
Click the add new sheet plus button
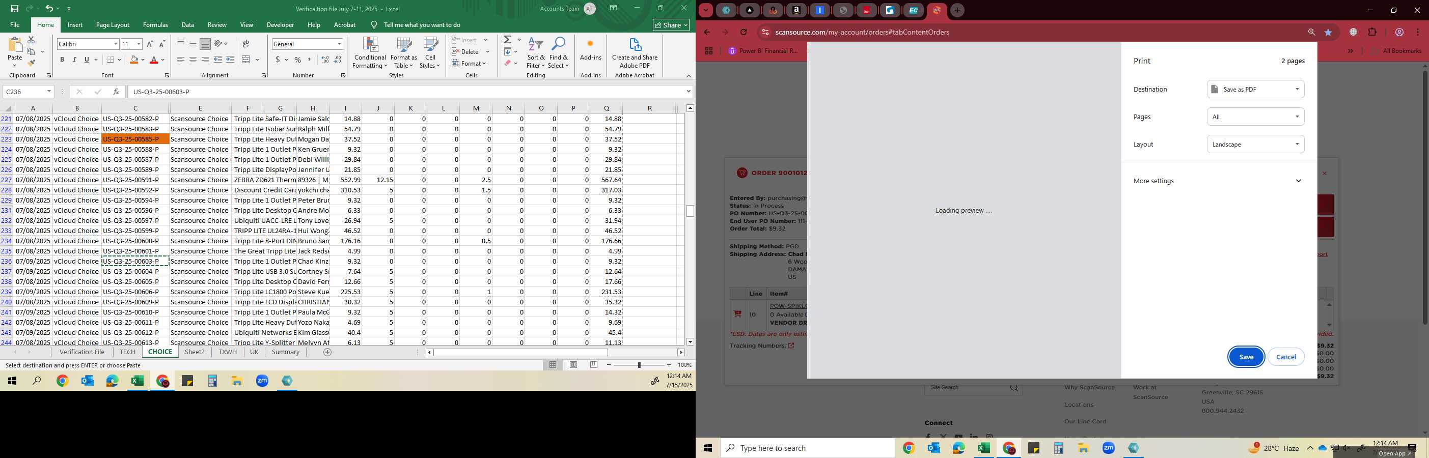[327, 352]
